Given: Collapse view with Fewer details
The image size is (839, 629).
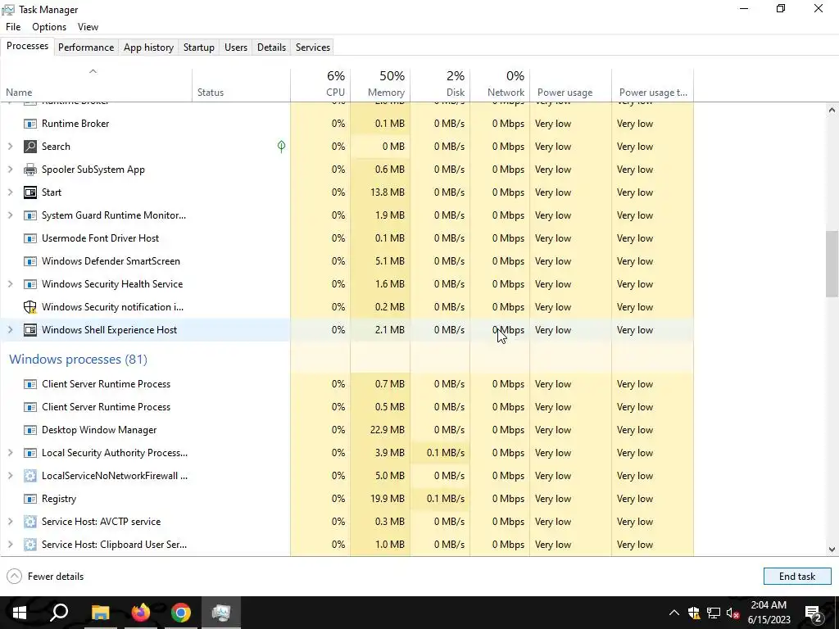Looking at the screenshot, I should (x=46, y=577).
